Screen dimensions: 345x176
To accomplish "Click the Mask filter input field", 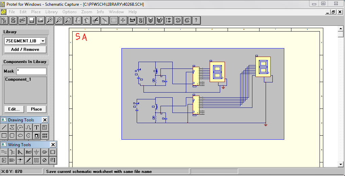I will [x=32, y=71].
